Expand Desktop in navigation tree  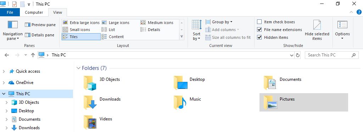click(7, 111)
